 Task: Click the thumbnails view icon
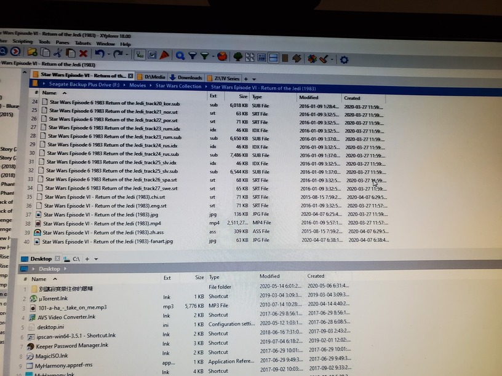(x=250, y=57)
